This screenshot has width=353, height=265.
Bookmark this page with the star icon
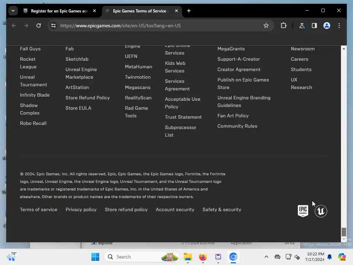coord(266,26)
